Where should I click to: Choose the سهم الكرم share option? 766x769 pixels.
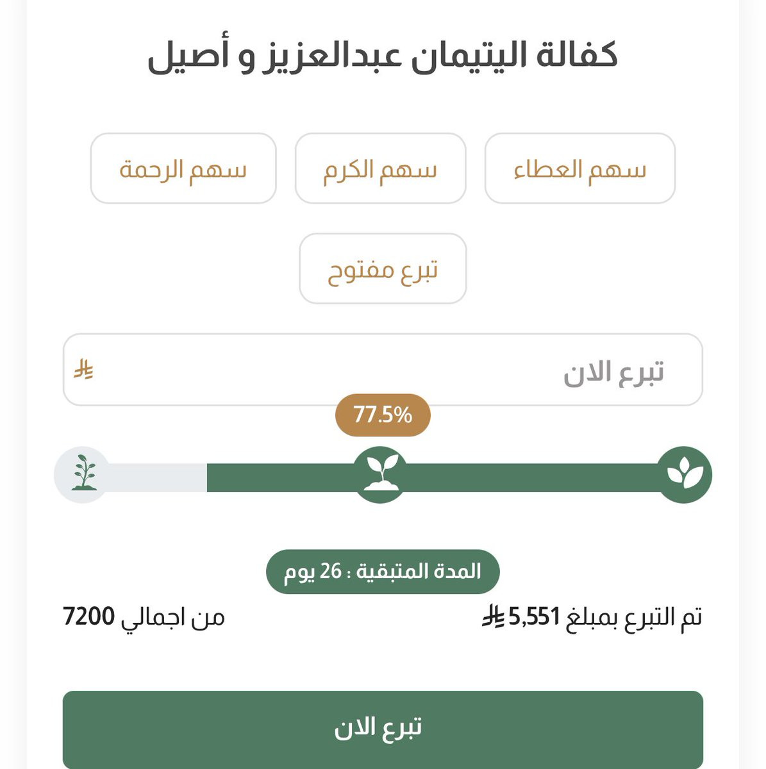click(380, 169)
